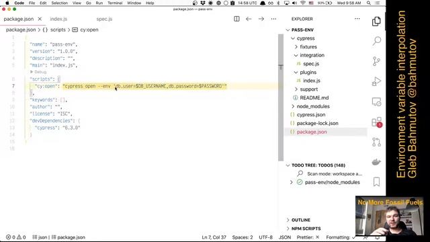Open the Selection menu

click(60, 3)
